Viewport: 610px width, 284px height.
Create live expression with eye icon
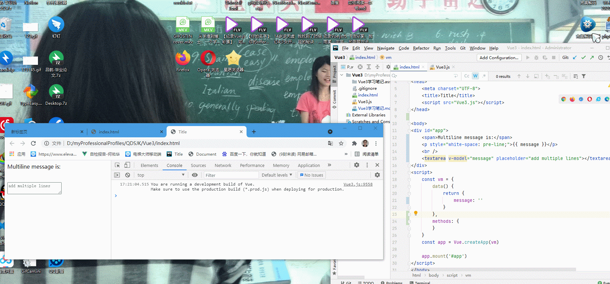point(195,175)
